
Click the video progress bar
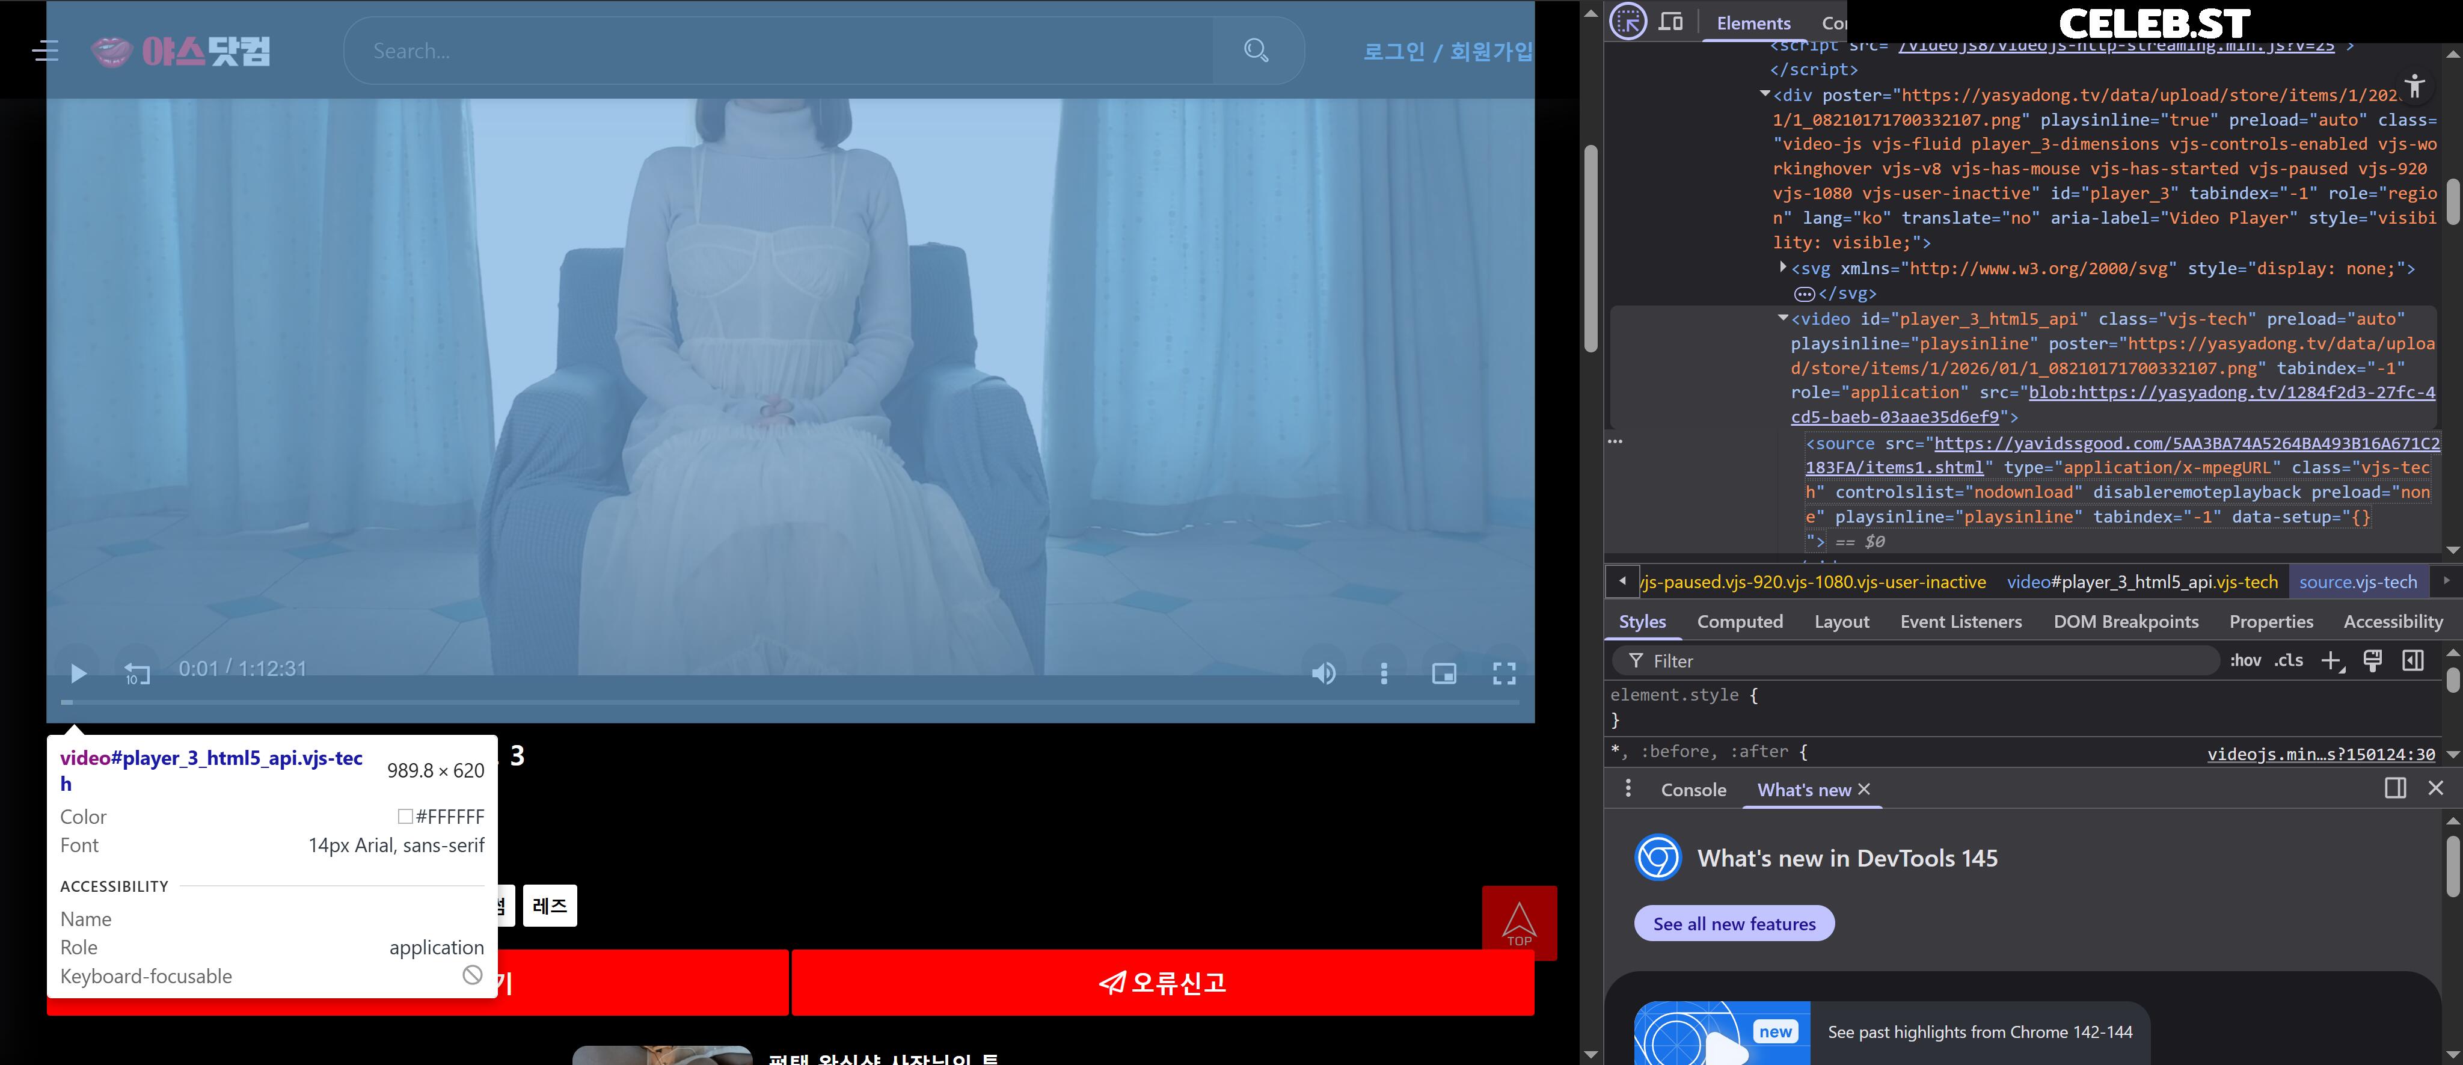791,702
